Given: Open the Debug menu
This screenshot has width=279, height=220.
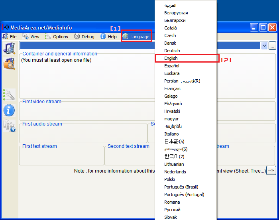Looking at the screenshot, I should pos(84,37).
